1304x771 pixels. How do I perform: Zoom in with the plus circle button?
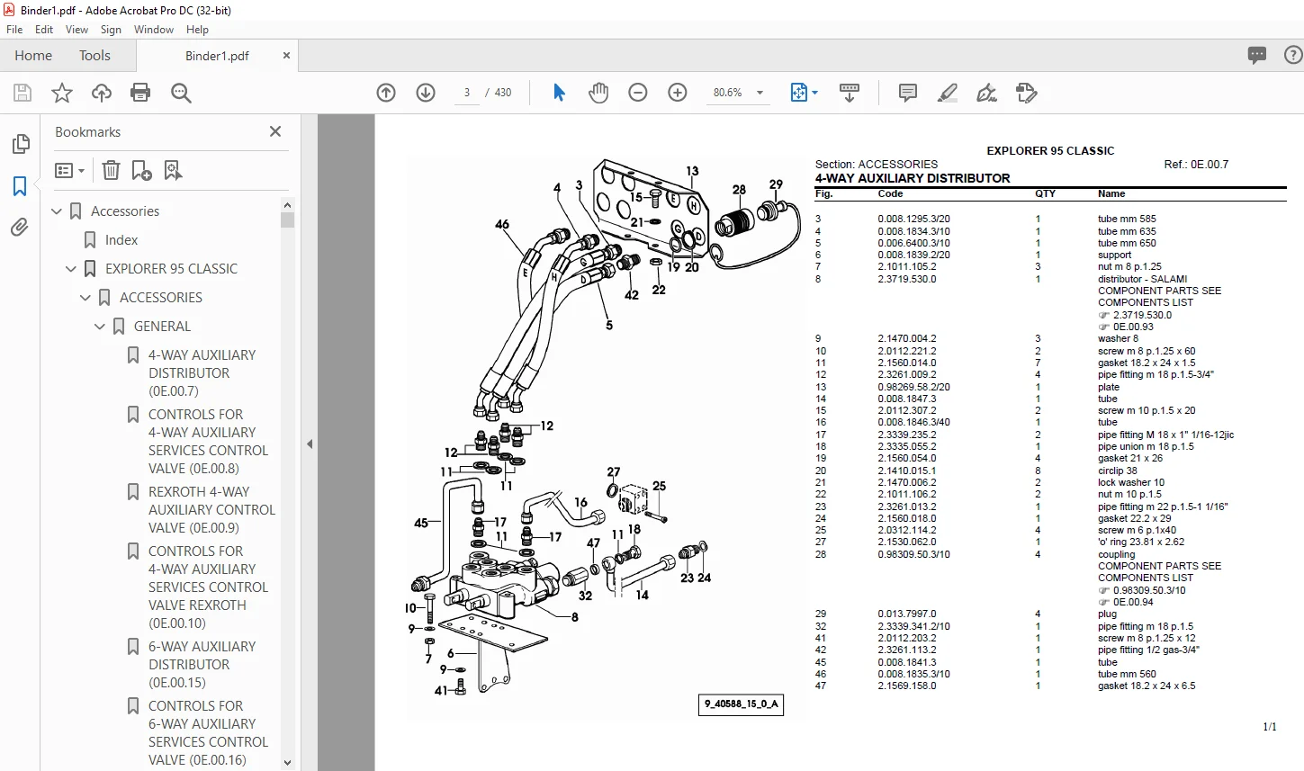[x=678, y=93]
